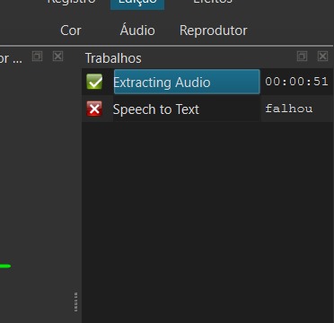Click the green checkmark icon beside Extracting Audio
Viewport: 334px width, 323px height.
point(94,82)
